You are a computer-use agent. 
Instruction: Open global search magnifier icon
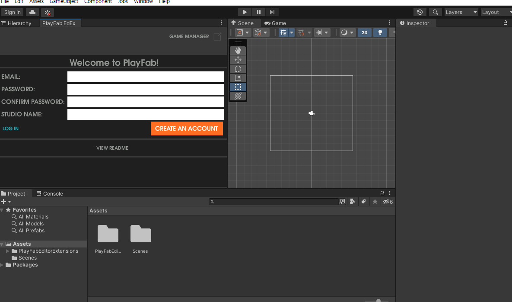coord(435,12)
